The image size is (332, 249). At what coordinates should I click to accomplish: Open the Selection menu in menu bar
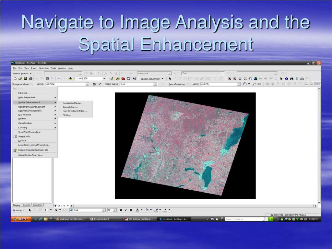(44, 68)
